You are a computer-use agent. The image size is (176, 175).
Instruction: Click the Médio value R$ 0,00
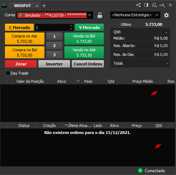pos(161,38)
